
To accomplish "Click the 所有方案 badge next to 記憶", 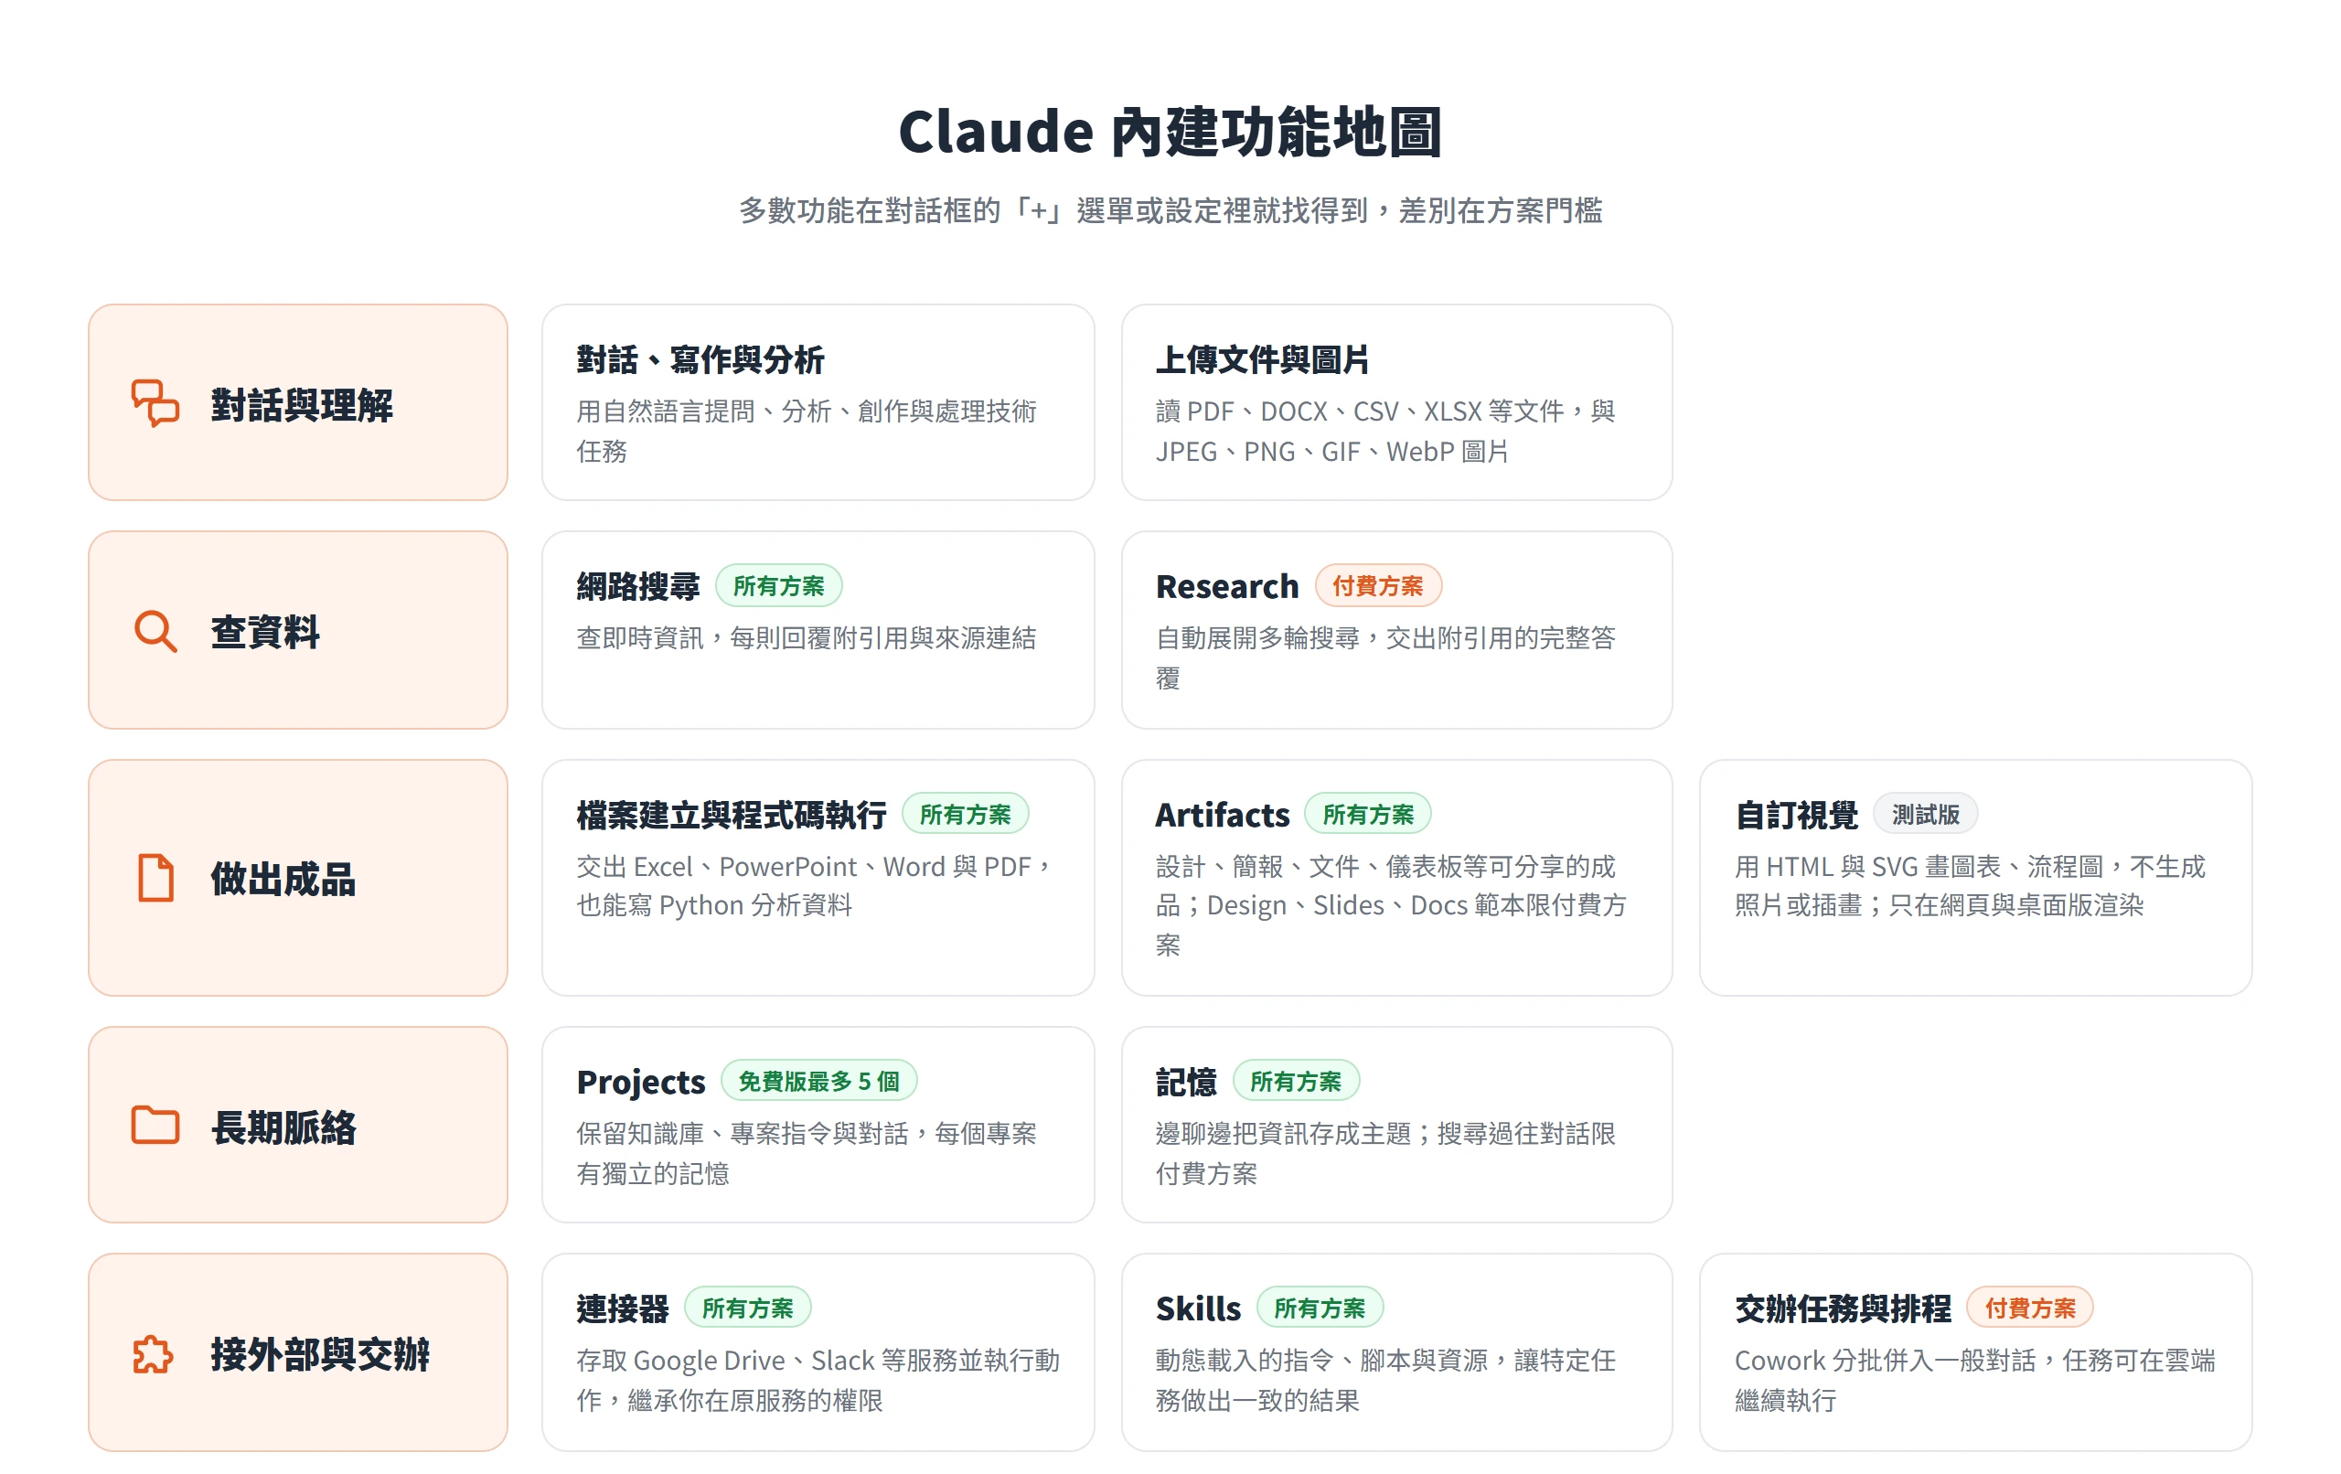I will click(1296, 1081).
